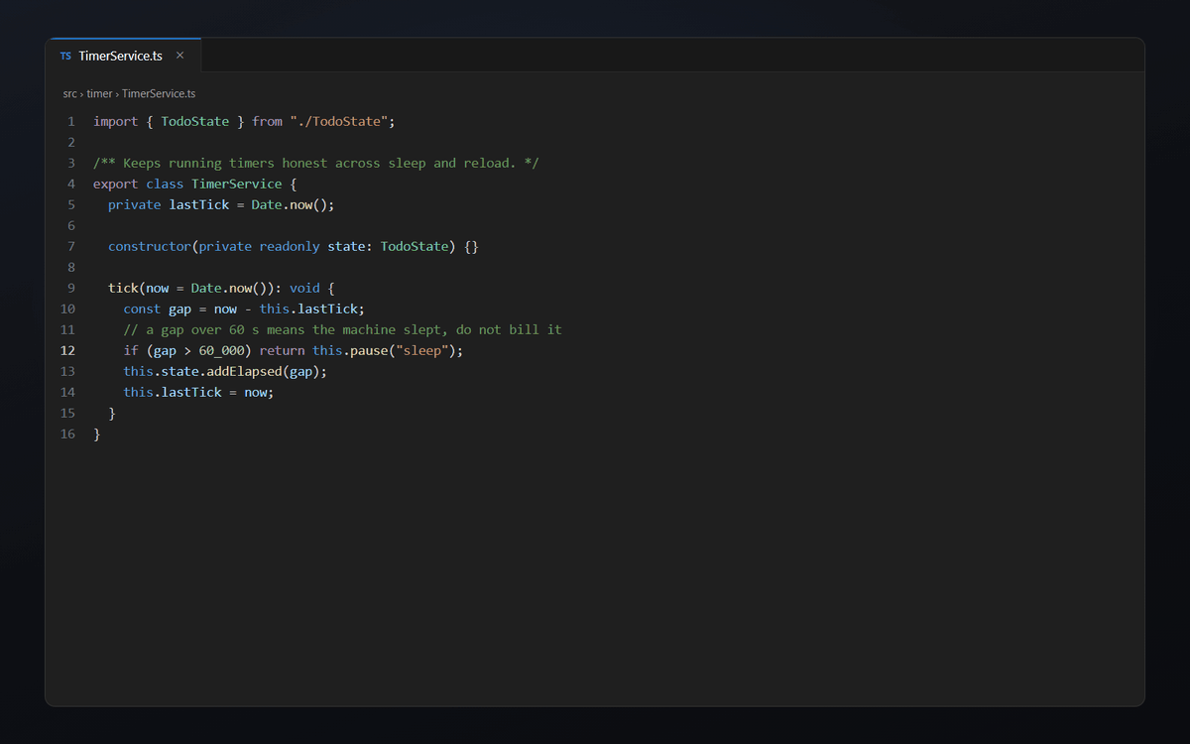Image resolution: width=1190 pixels, height=744 pixels.
Task: Select the TimerService.ts tab
Action: click(123, 56)
